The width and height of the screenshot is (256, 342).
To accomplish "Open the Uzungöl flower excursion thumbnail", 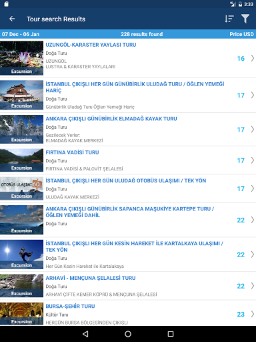I will (21, 58).
